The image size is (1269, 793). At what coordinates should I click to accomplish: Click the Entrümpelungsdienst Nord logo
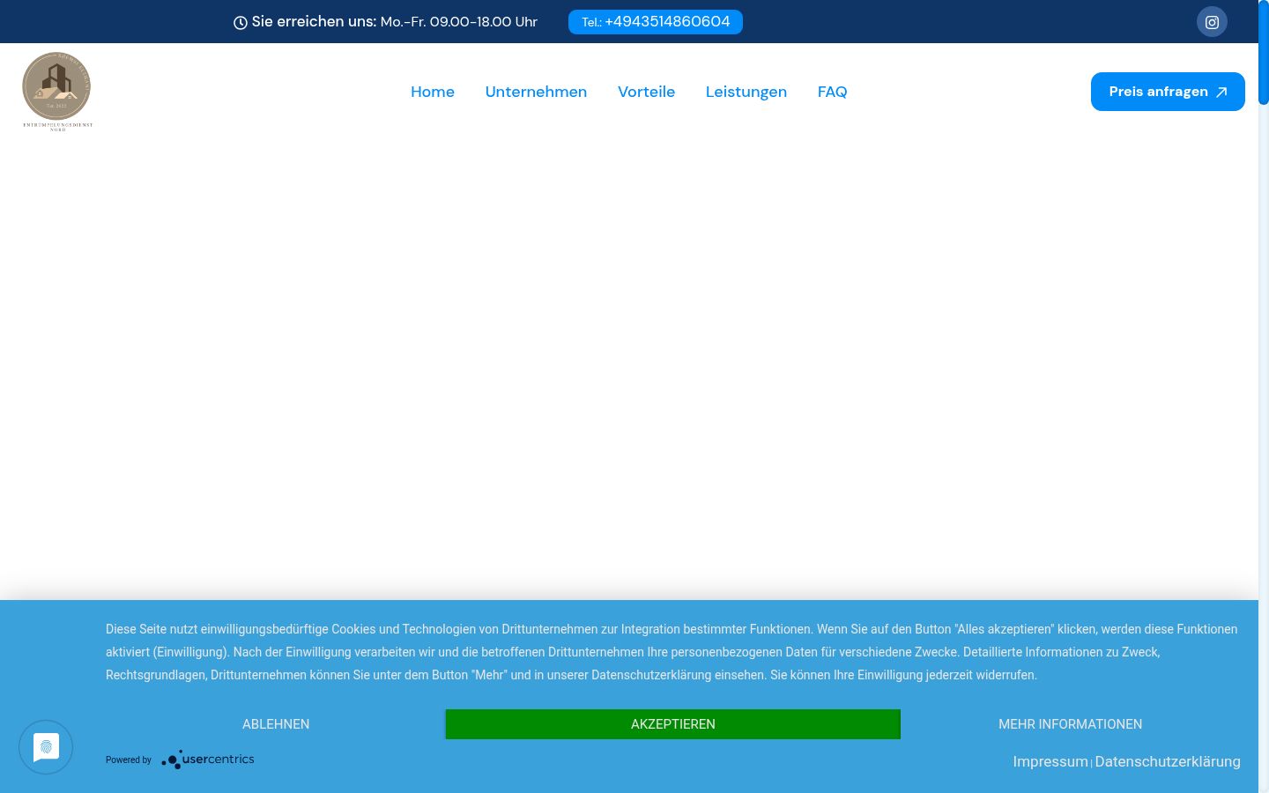pyautogui.click(x=57, y=91)
